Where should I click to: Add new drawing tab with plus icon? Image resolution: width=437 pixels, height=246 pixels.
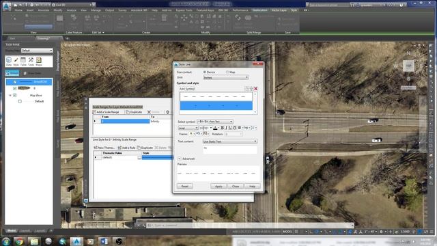pos(67,38)
